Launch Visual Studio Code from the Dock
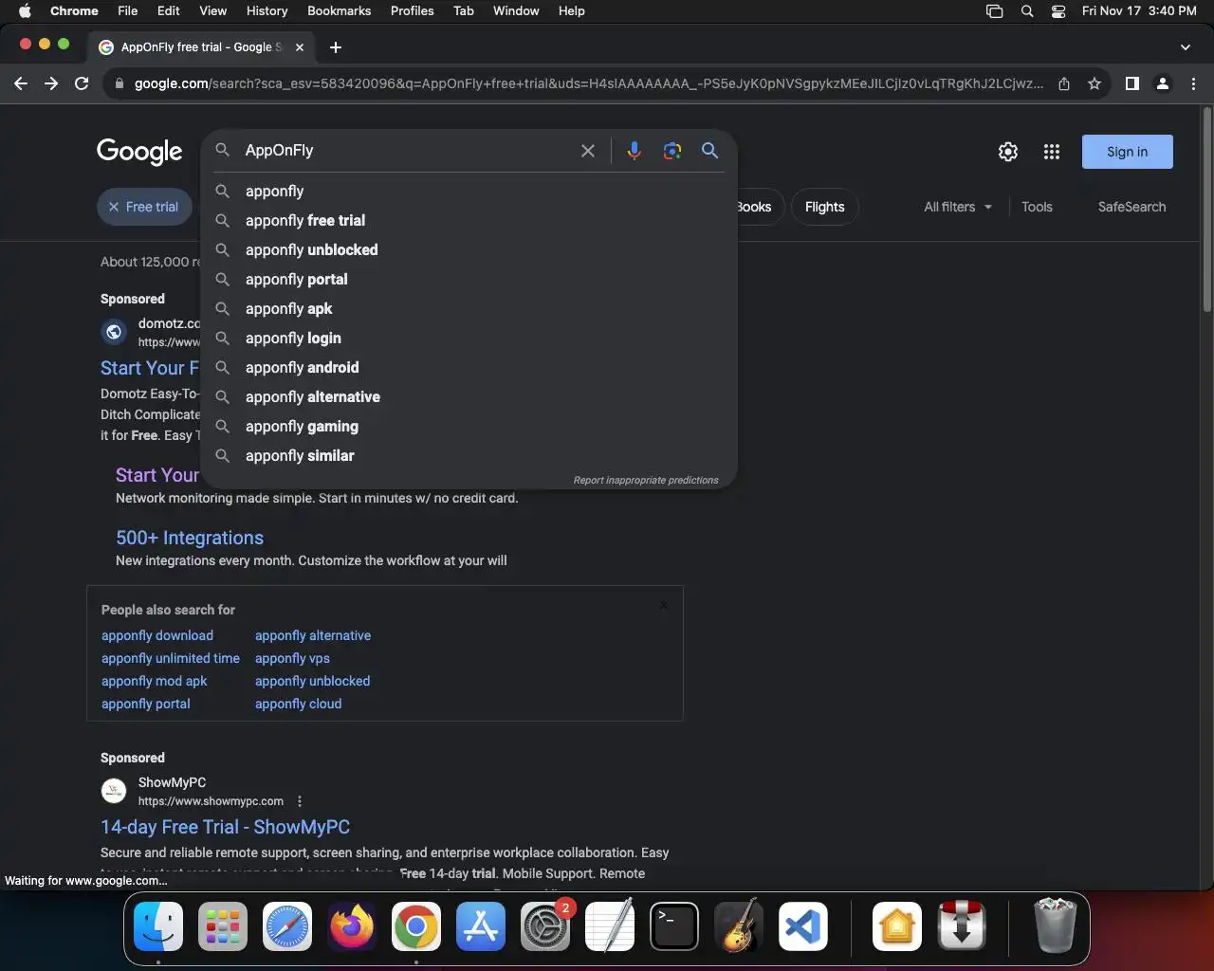Viewport: 1214px width, 971px height. [x=803, y=926]
